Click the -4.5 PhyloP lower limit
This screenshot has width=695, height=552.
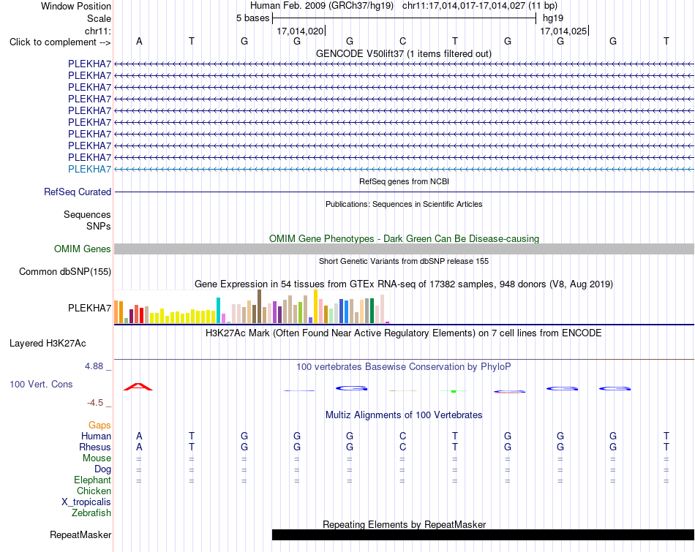95,403
